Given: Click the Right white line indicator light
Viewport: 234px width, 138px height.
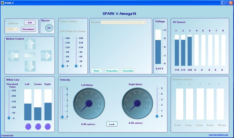Looking at the screenshot, I should [x=48, y=126].
